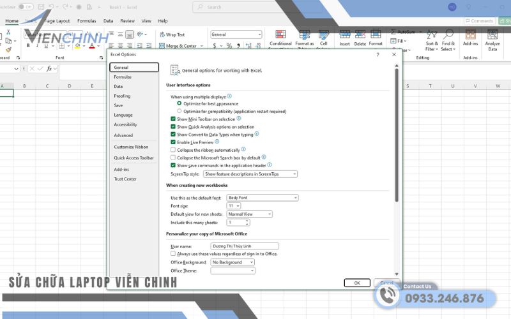Uncheck Show Convert to Data Types

point(173,134)
